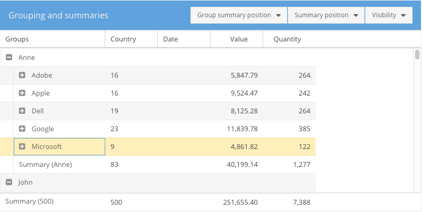Expand the Adobe row

click(x=22, y=76)
